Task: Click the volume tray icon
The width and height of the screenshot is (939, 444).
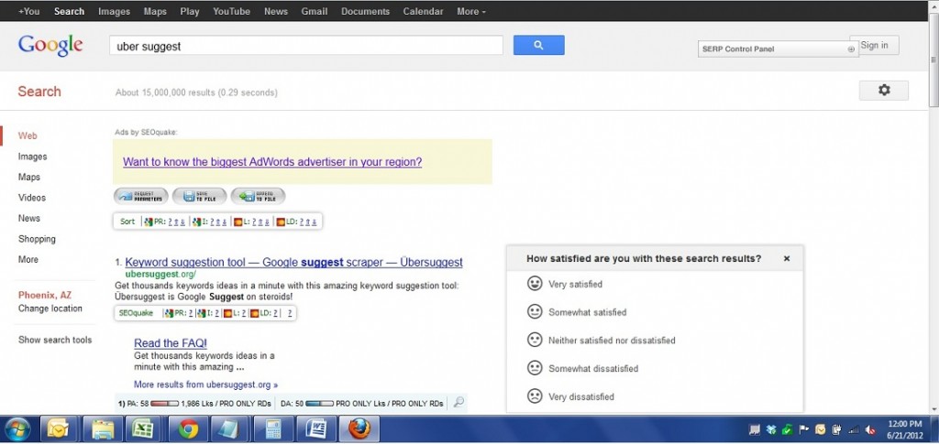Action: pyautogui.click(x=871, y=429)
